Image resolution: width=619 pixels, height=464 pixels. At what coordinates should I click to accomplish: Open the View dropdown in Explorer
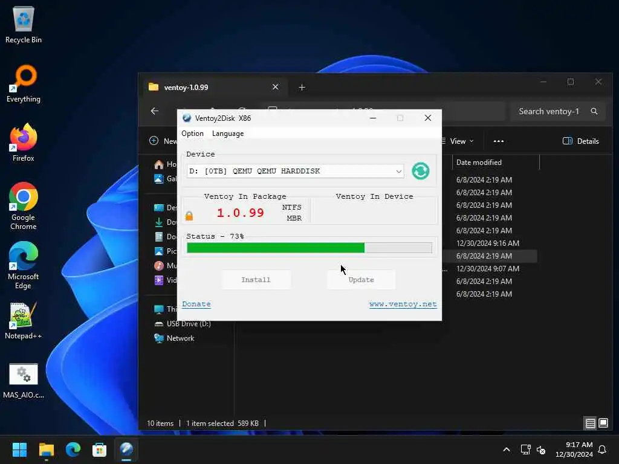click(x=458, y=141)
